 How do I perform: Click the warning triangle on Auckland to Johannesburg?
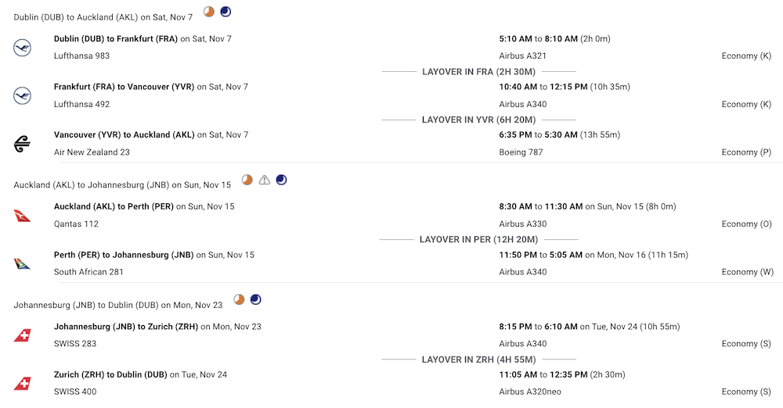tap(264, 180)
